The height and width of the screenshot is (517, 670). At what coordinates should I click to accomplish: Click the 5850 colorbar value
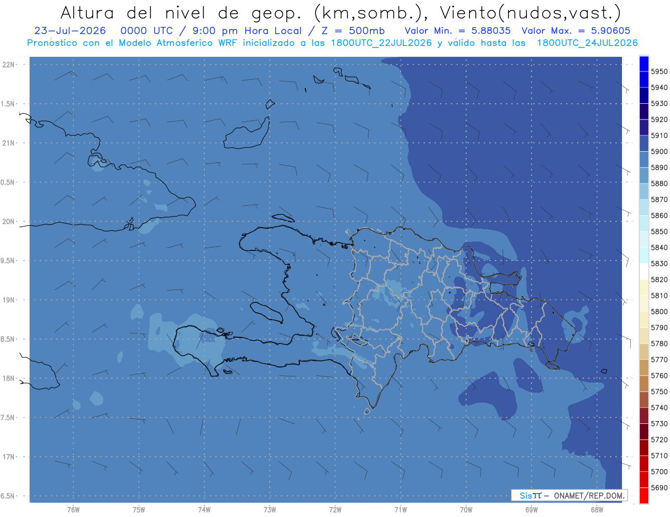point(659,231)
